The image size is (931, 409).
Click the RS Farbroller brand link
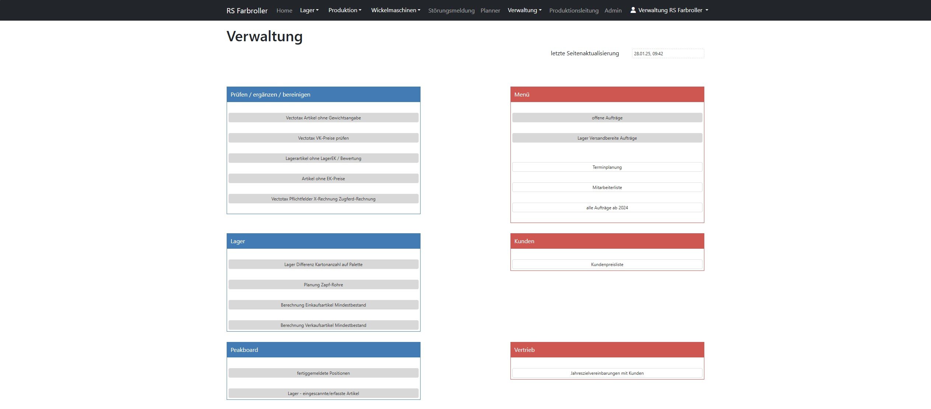point(247,11)
